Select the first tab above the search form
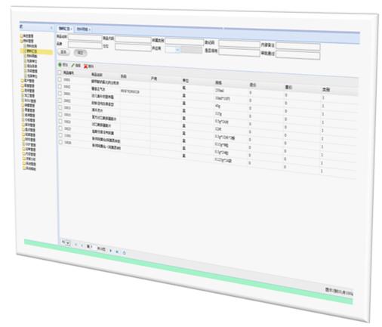This screenshot has width=382, height=327. 65,29
